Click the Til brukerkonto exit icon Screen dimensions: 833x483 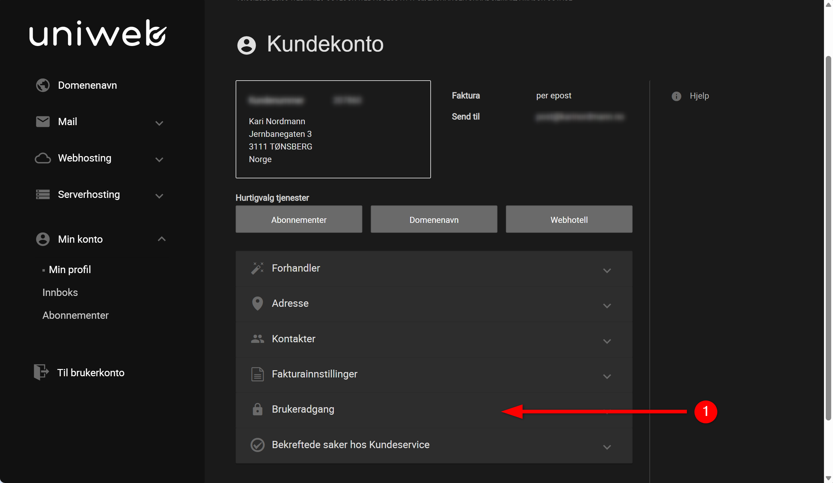41,372
